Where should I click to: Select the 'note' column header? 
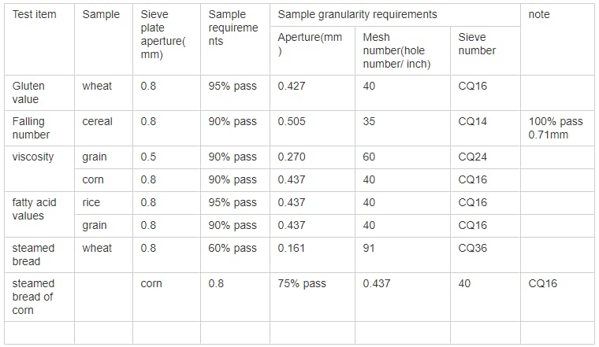click(557, 39)
